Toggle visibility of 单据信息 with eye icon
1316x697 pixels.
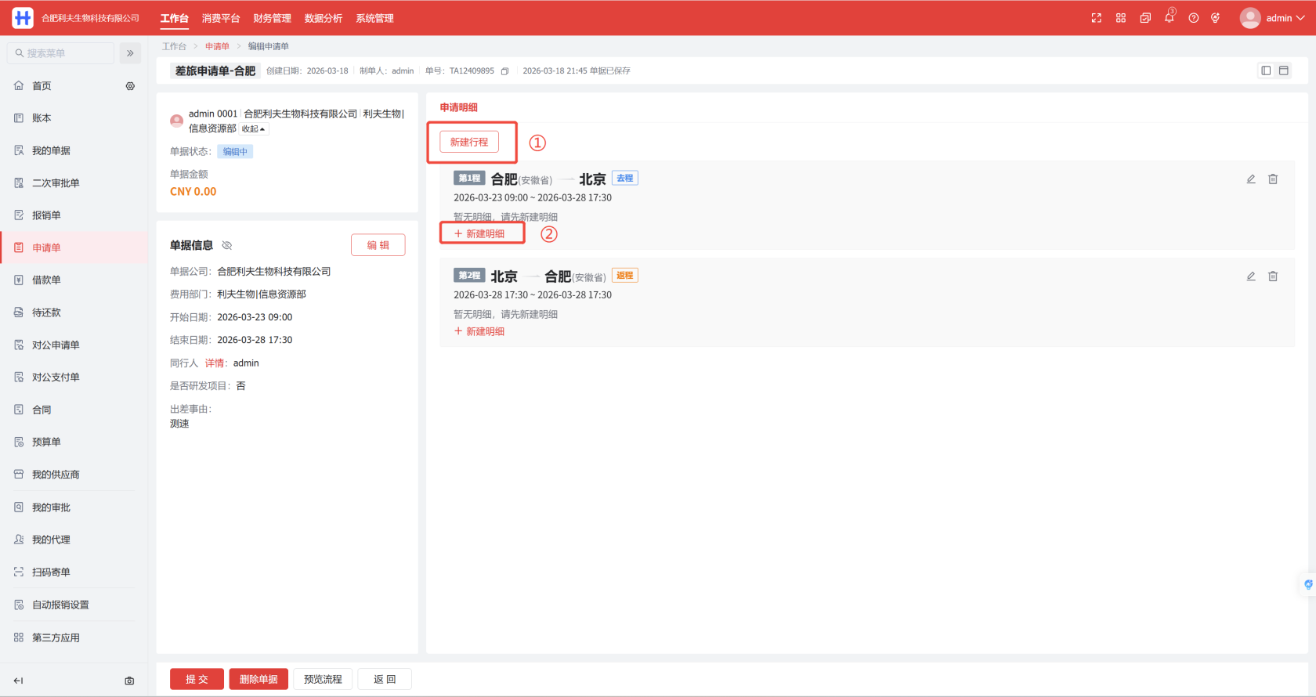[x=227, y=246]
